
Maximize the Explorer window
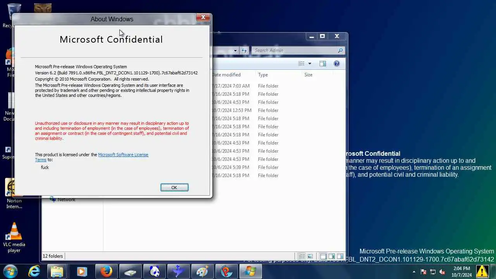tap(322, 36)
